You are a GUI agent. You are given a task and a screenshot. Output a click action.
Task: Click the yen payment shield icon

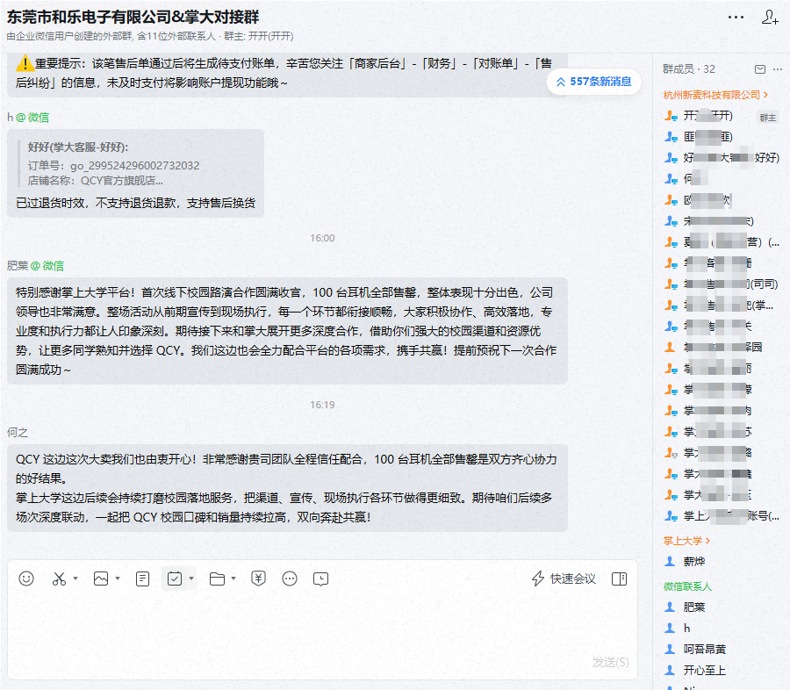coord(258,579)
